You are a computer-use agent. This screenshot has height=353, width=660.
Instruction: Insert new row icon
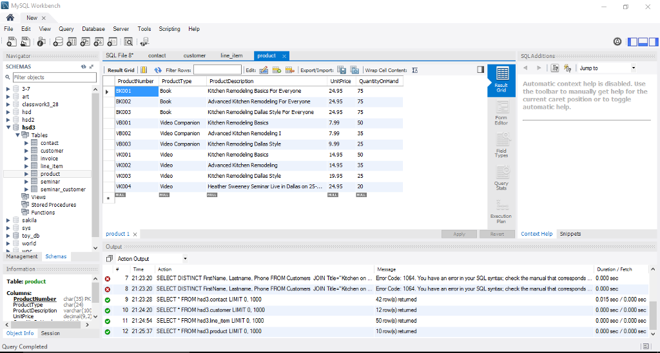tap(277, 70)
